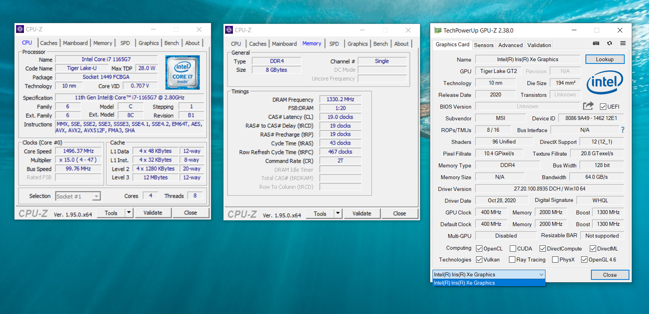Collapse the GPU selector combo box

tap(541, 274)
